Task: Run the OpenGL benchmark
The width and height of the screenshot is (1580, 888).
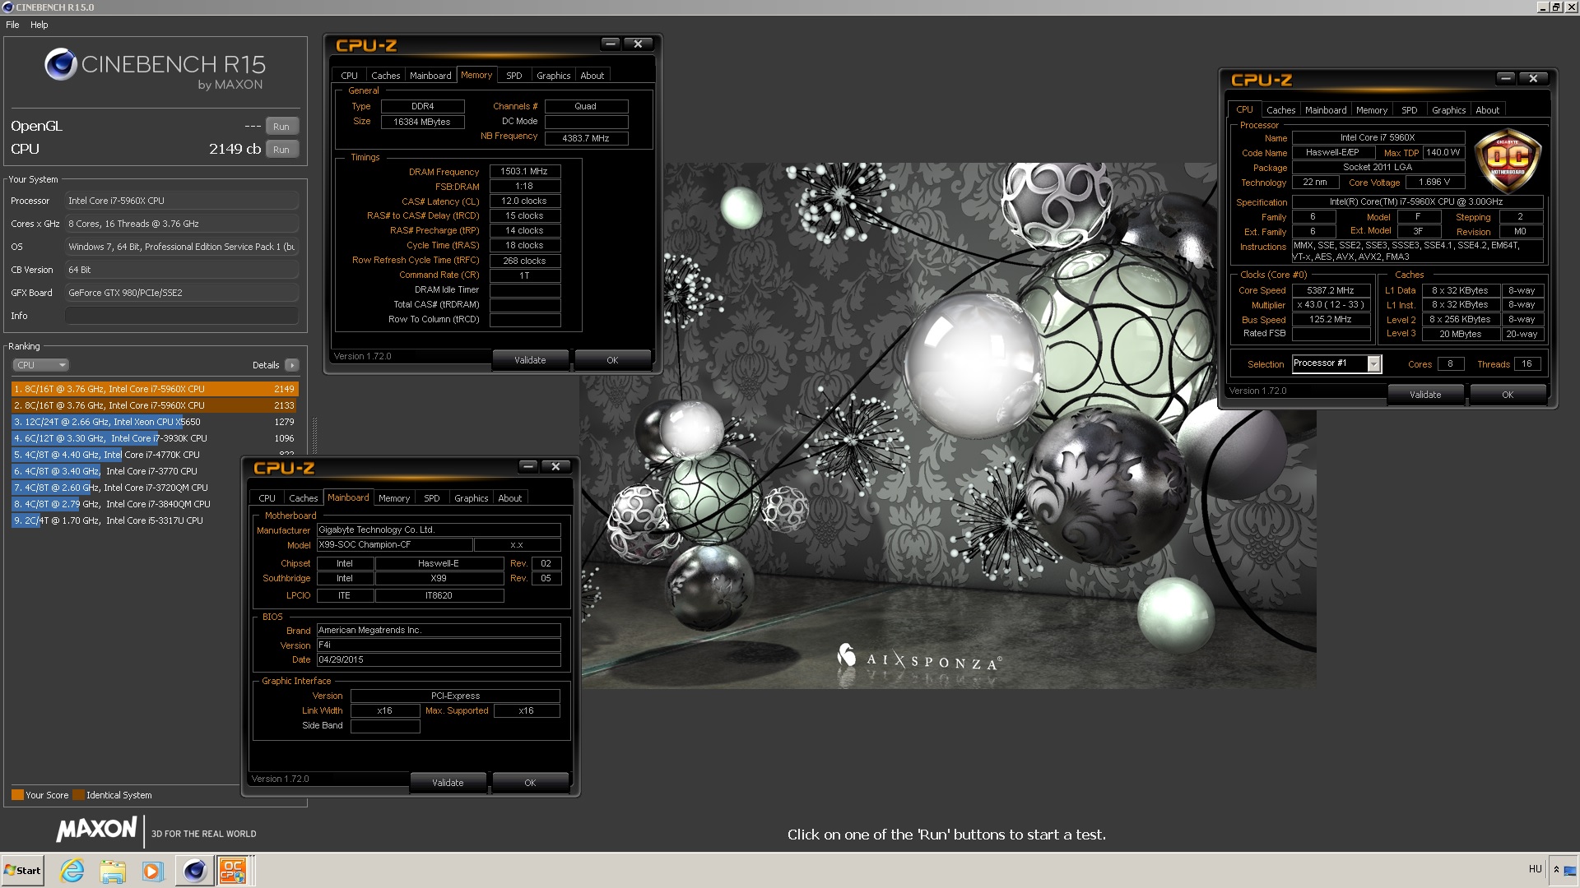Action: click(281, 127)
